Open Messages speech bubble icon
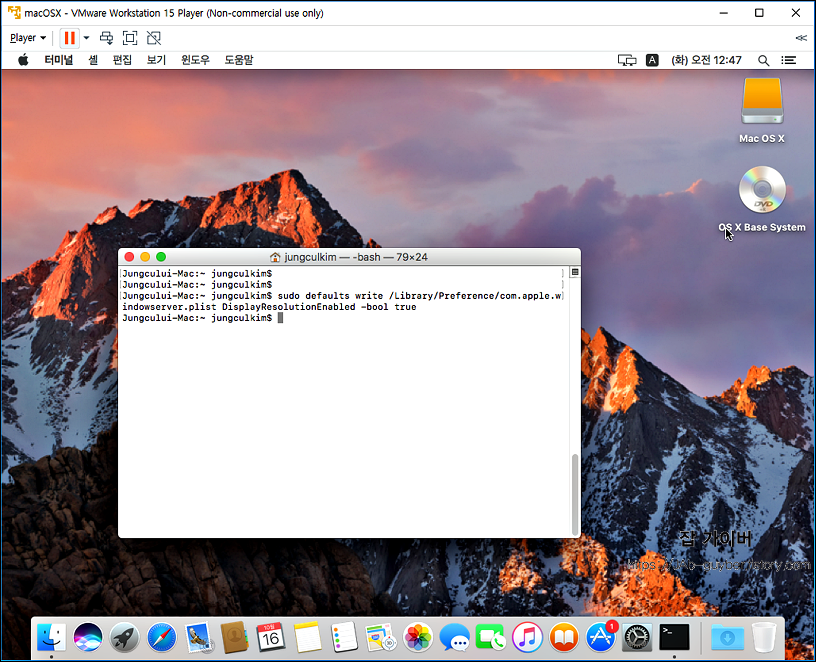 click(x=454, y=637)
